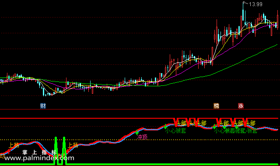Image resolution: width=280 pixels, height=166 pixels.
Task: Select the leftmost 上扬 signal label
Action: pyautogui.click(x=14, y=145)
